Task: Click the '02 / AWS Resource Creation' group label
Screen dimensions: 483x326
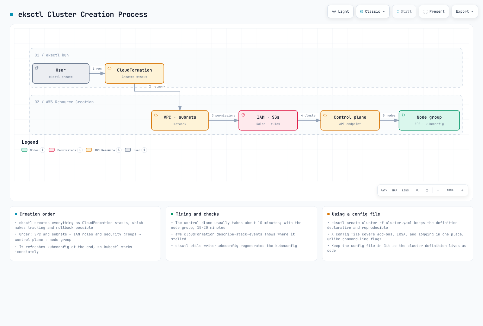Action: [x=64, y=102]
